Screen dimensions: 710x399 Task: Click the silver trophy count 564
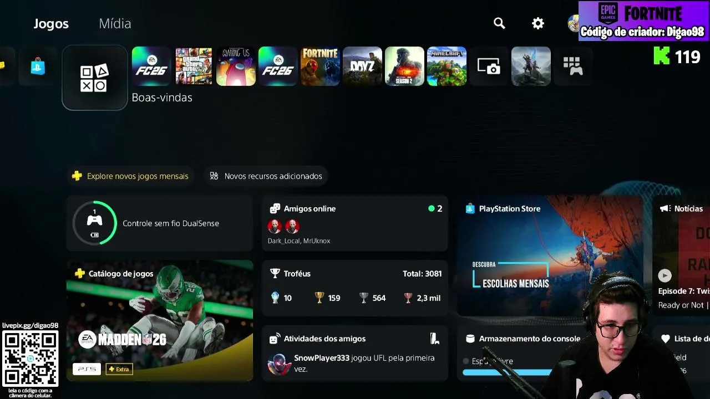pyautogui.click(x=372, y=298)
